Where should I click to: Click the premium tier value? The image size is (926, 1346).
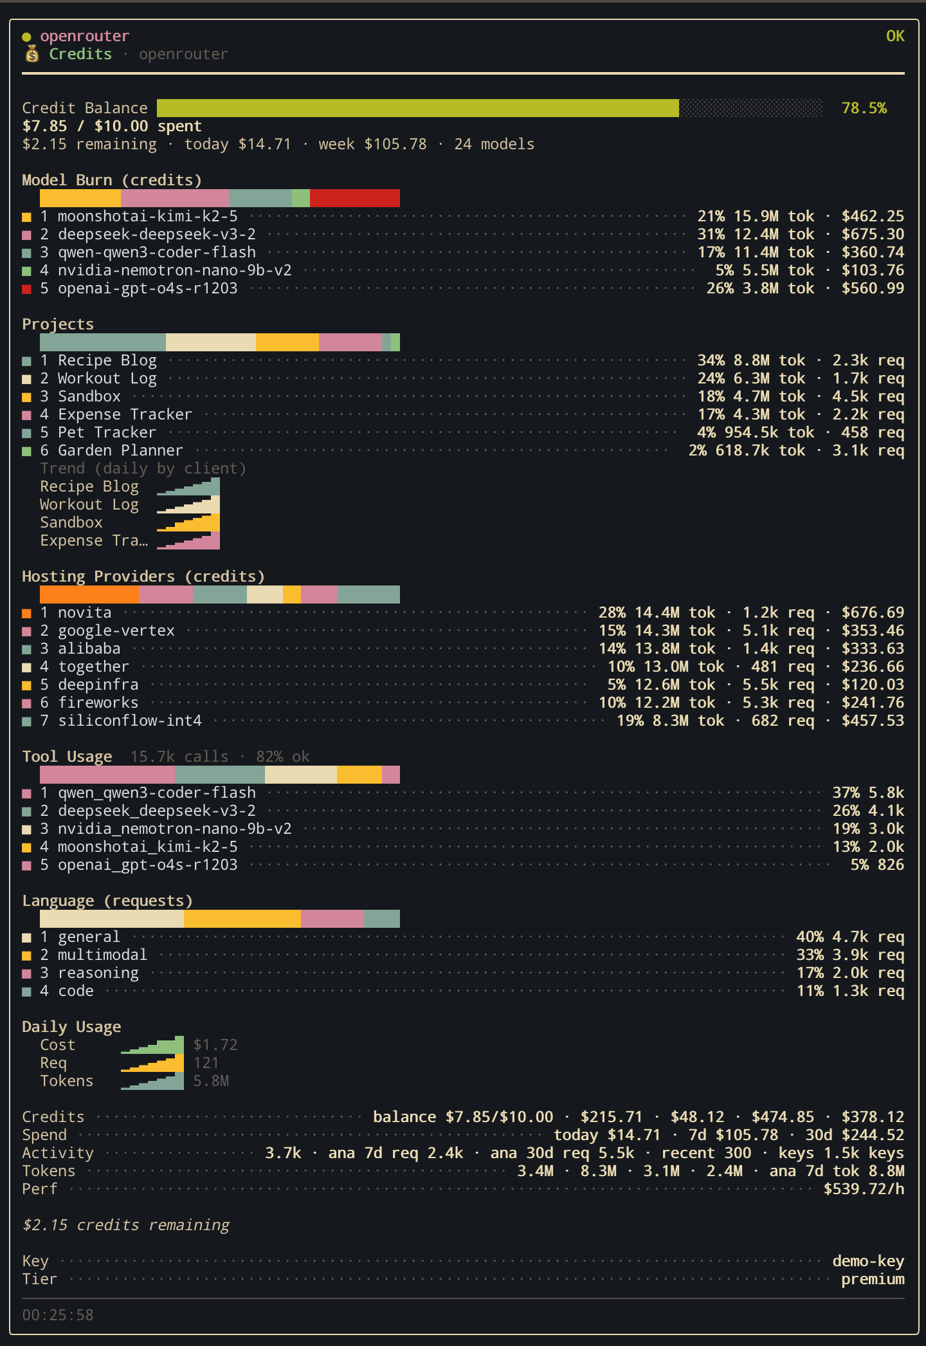coord(873,1279)
